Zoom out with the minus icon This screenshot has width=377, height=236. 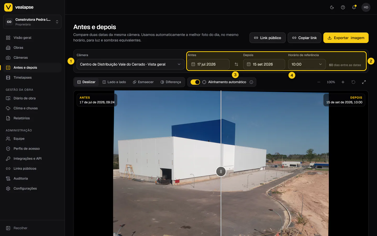click(319, 82)
